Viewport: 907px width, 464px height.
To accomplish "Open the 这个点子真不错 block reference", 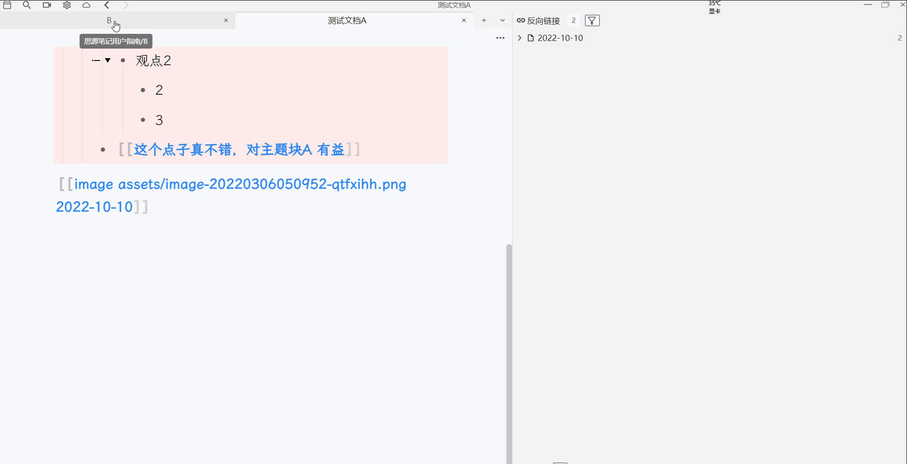I will (239, 149).
